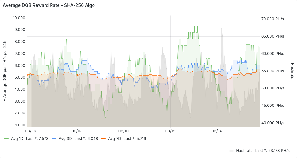Click the 70.000 PH/s tick on right axis
The height and width of the screenshot is (158, 297).
[x=273, y=19]
